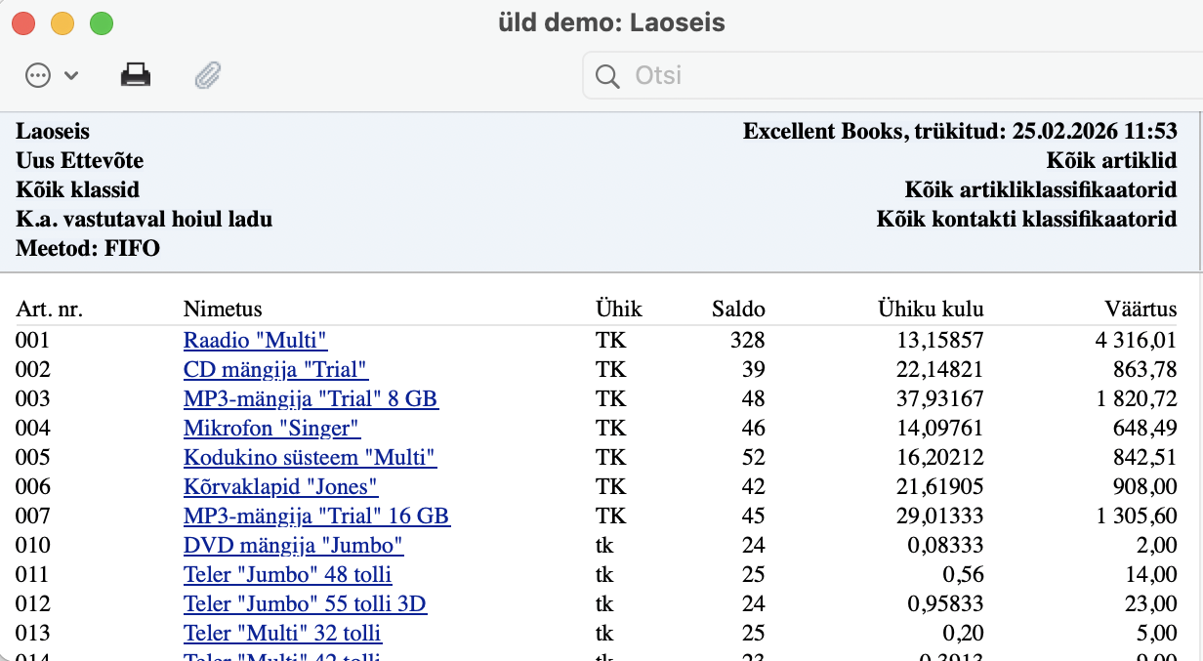This screenshot has height=661, width=1203.
Task: Open Teler "Jumbo" 48 tolli link
Action: coord(287,574)
